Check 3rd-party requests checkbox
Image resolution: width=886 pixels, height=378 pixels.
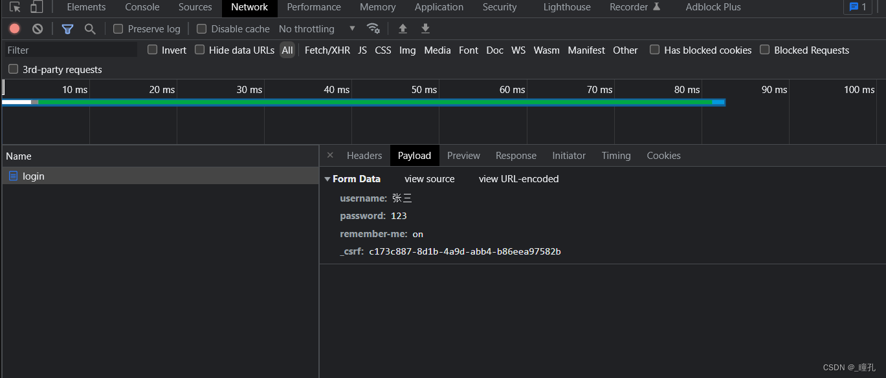point(13,69)
